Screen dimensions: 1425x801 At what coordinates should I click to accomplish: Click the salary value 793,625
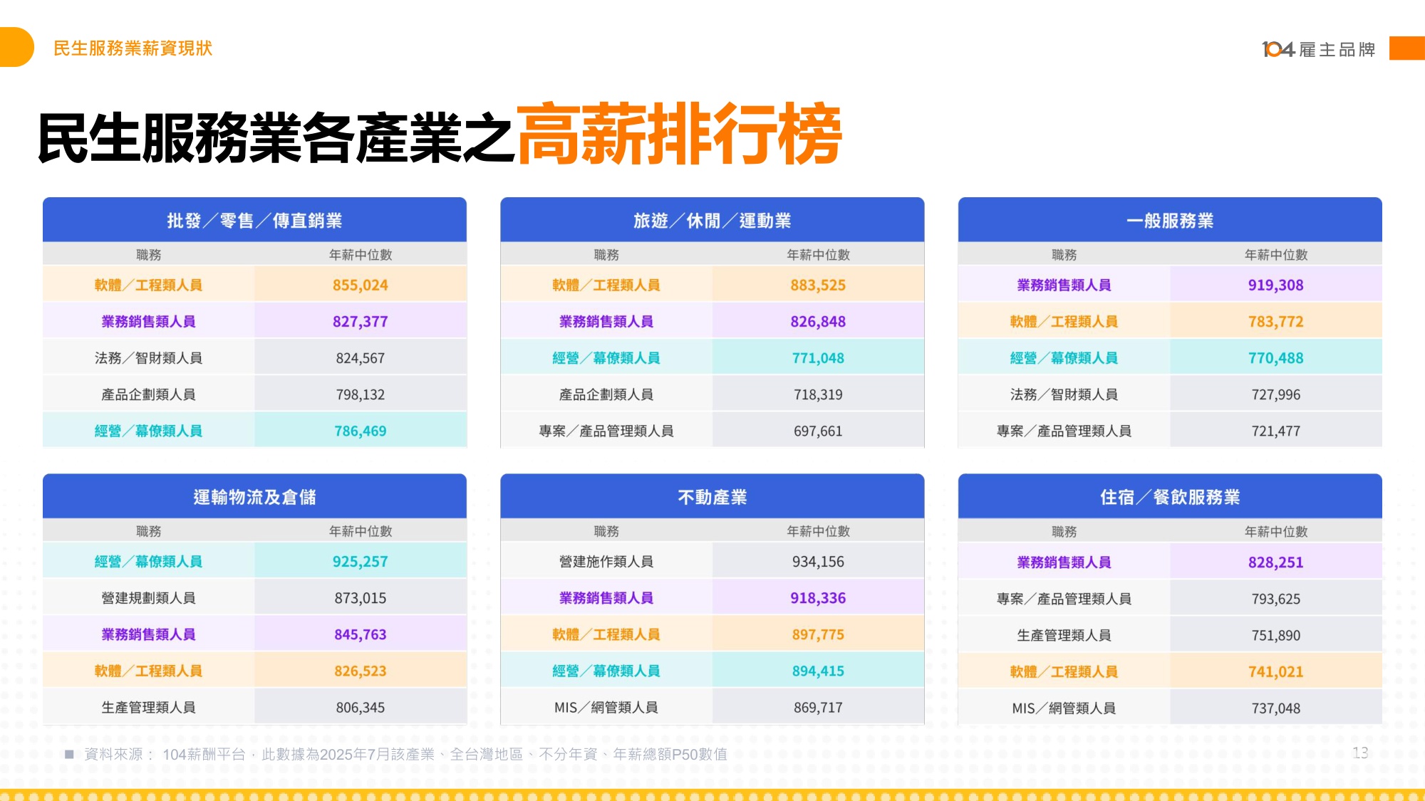click(1276, 599)
